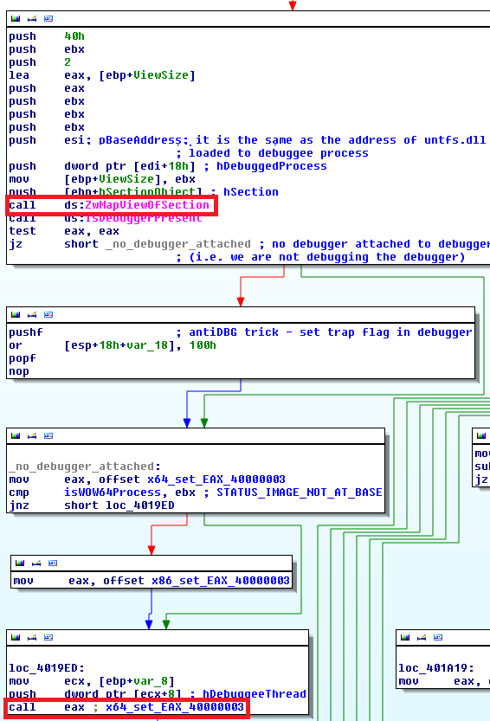
Task: Click the pencil edit icon on the loc_4019ED node
Action: tap(32, 638)
